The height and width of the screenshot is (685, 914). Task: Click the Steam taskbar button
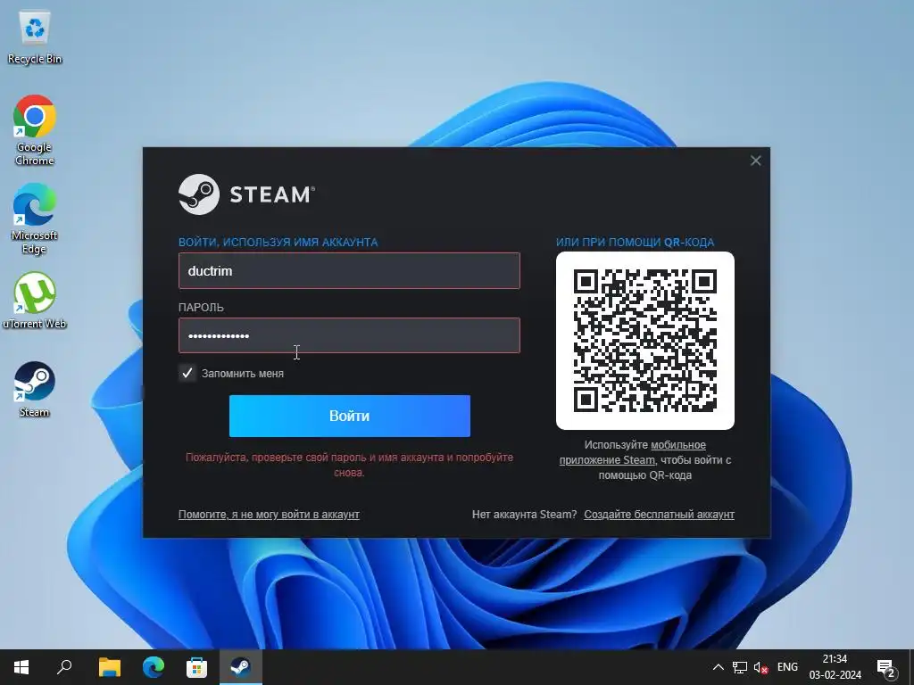click(x=240, y=667)
